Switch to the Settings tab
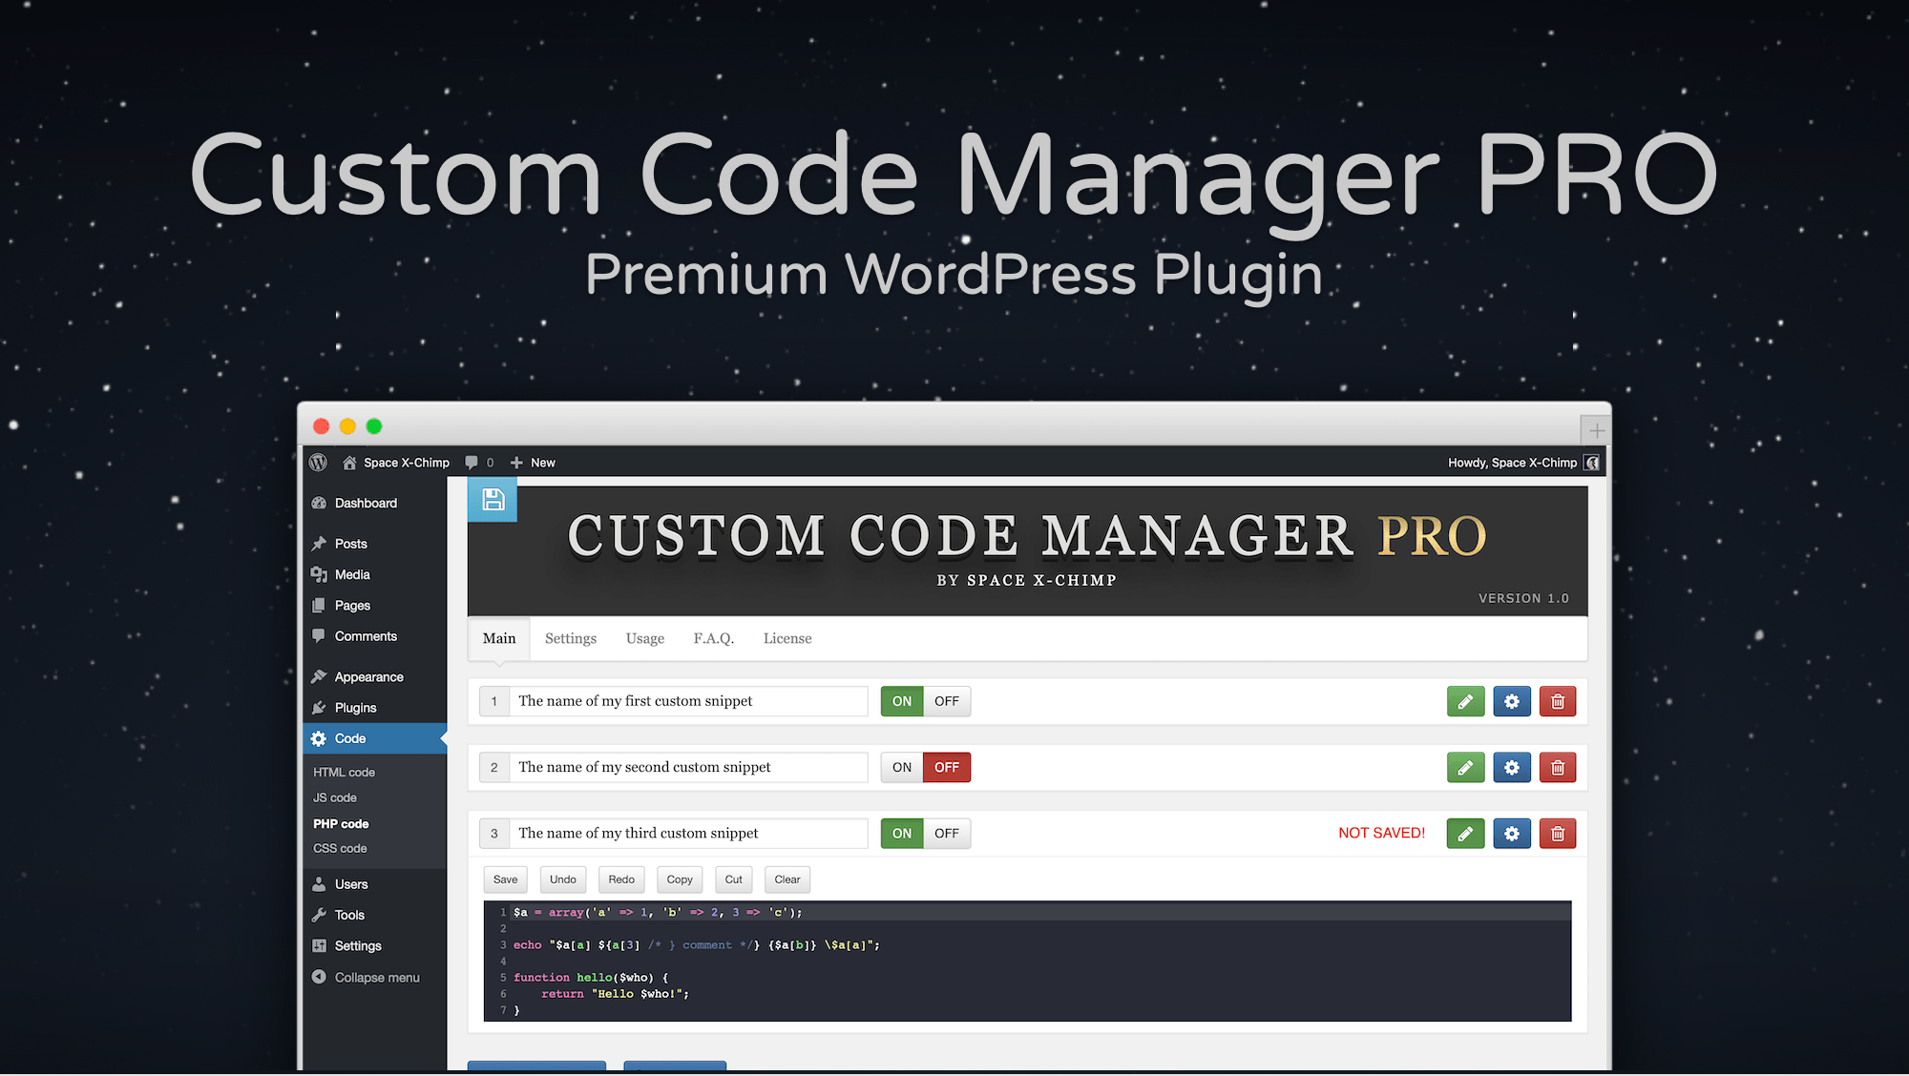1909x1076 pixels. (x=569, y=638)
